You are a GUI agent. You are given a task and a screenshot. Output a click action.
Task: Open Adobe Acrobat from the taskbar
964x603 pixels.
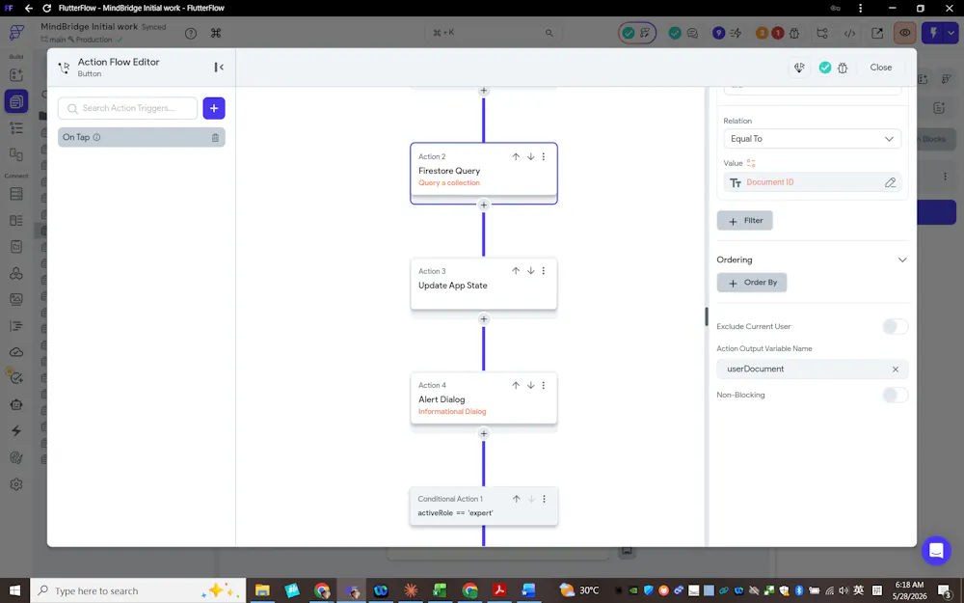click(499, 590)
